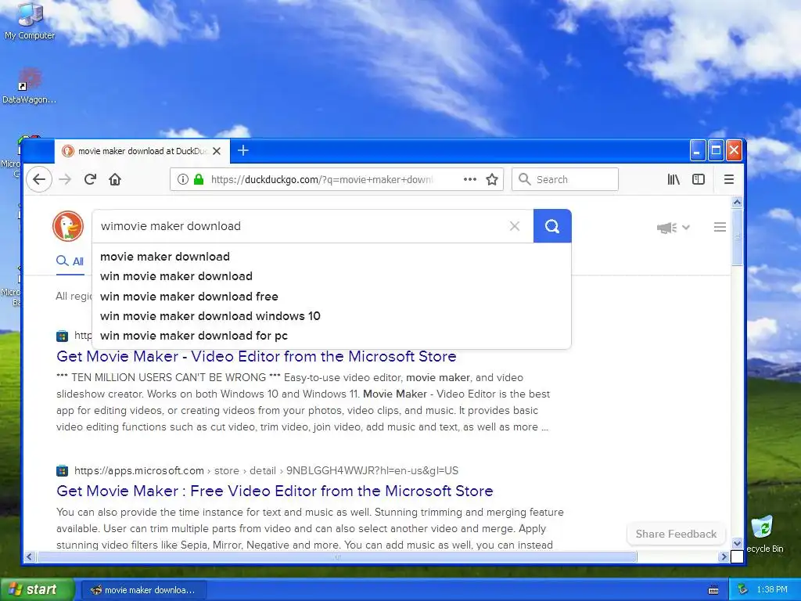This screenshot has width=801, height=601.
Task: Close the movie maker download tab
Action: tap(217, 151)
